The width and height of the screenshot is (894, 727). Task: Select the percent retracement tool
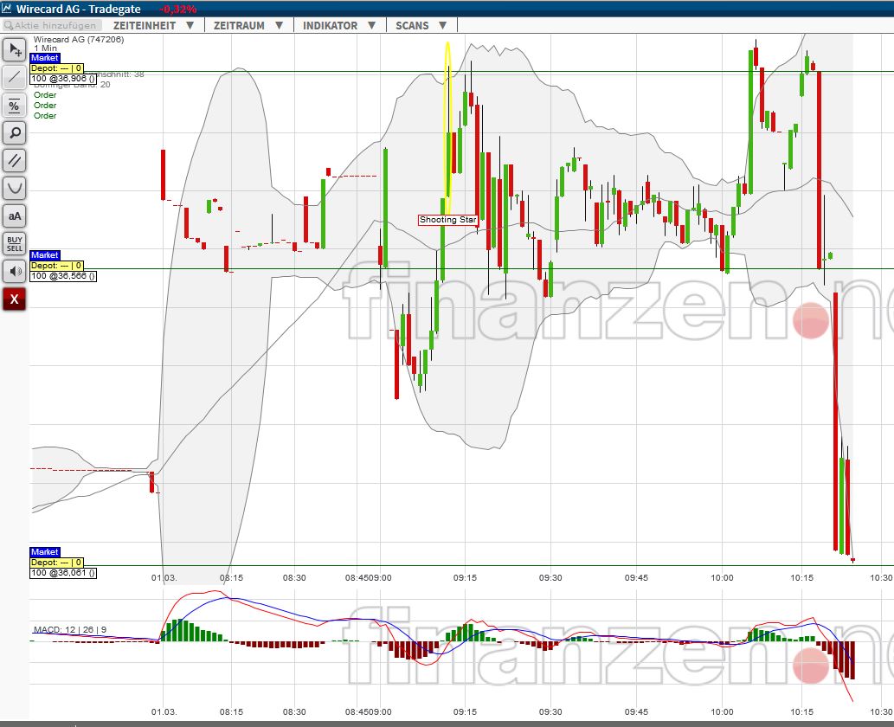[14, 105]
